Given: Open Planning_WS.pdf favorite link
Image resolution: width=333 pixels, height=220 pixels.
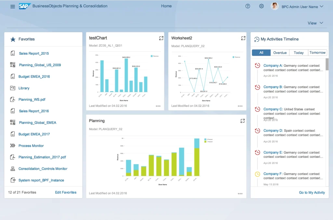Looking at the screenshot, I should (32, 100).
